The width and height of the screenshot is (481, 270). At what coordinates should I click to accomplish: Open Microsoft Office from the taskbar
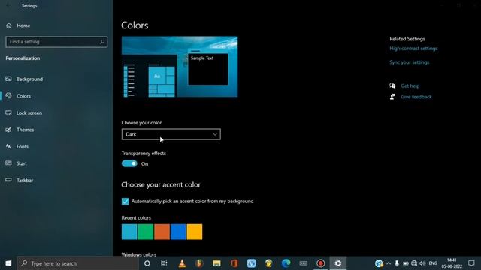point(234,263)
